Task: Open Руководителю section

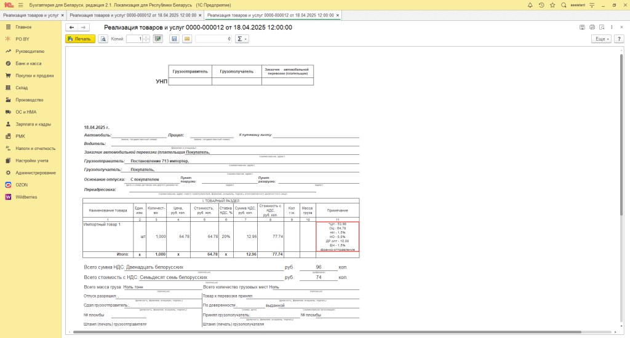Action: click(31, 52)
